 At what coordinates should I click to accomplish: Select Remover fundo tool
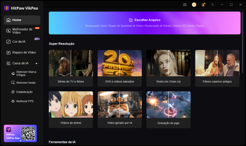point(24,82)
